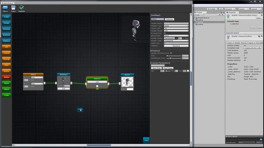
Task: Click the mixer3 node's small plus button
Action: pos(97,86)
